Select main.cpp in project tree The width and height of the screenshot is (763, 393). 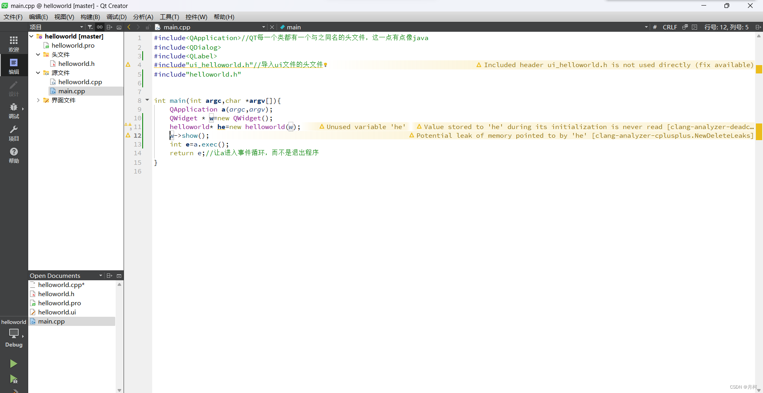pos(72,91)
